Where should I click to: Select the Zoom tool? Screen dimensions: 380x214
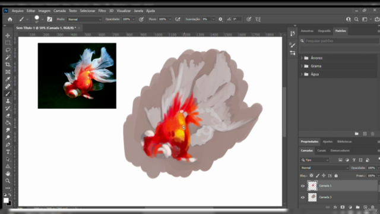(8, 181)
